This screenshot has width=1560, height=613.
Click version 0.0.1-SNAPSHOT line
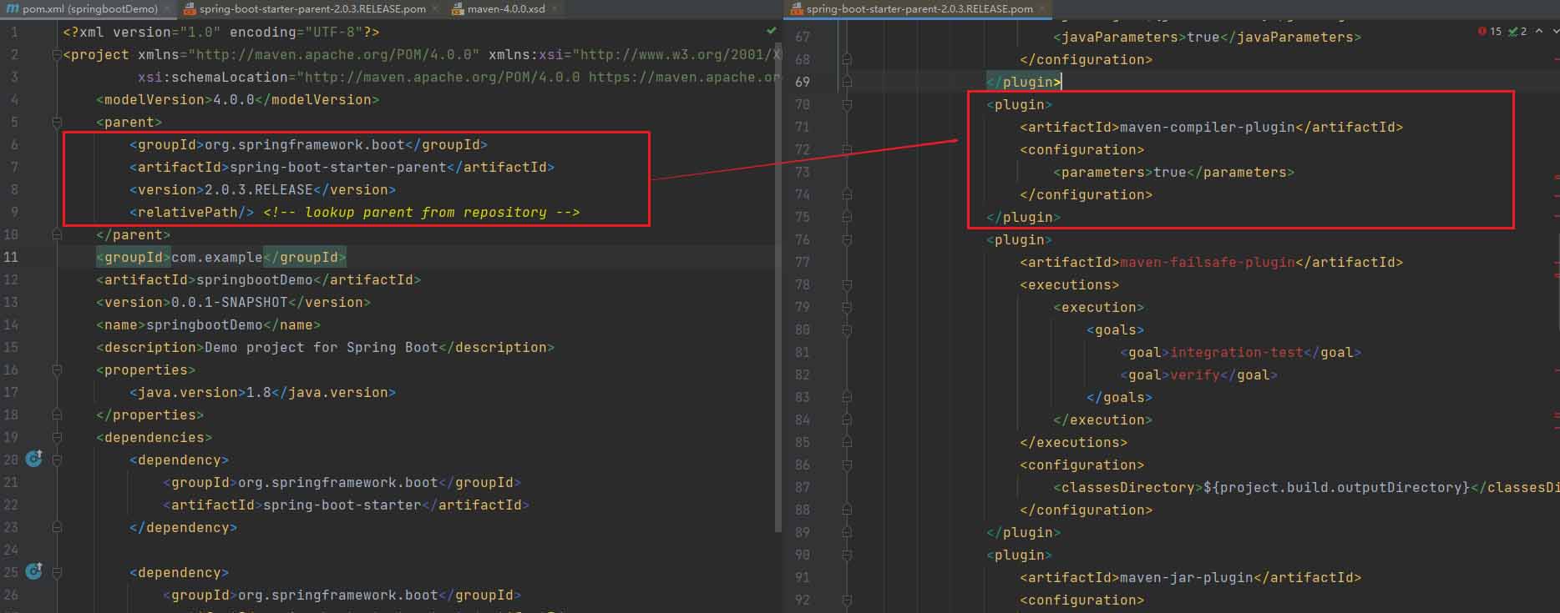(x=233, y=302)
